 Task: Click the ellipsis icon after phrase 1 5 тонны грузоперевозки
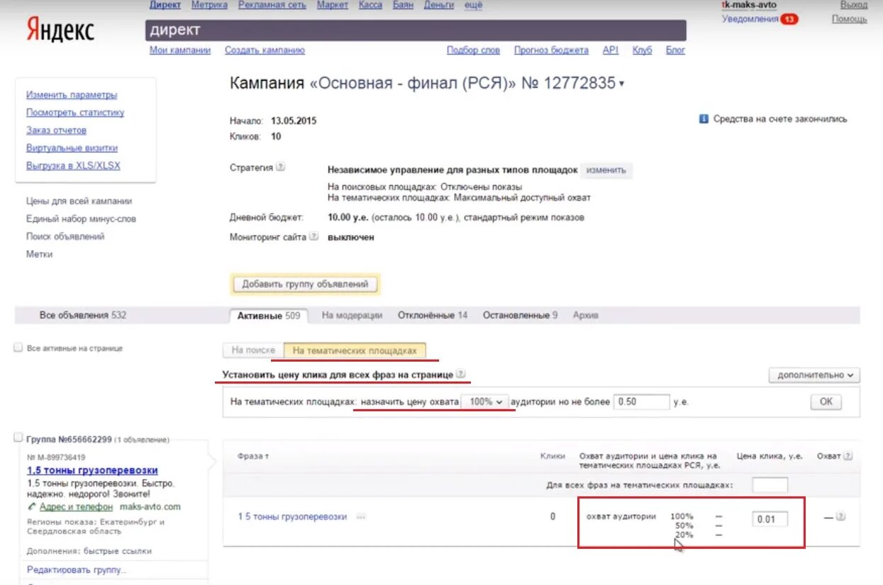[361, 517]
